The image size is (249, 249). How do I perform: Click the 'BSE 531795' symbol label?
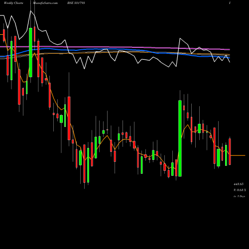76,3
